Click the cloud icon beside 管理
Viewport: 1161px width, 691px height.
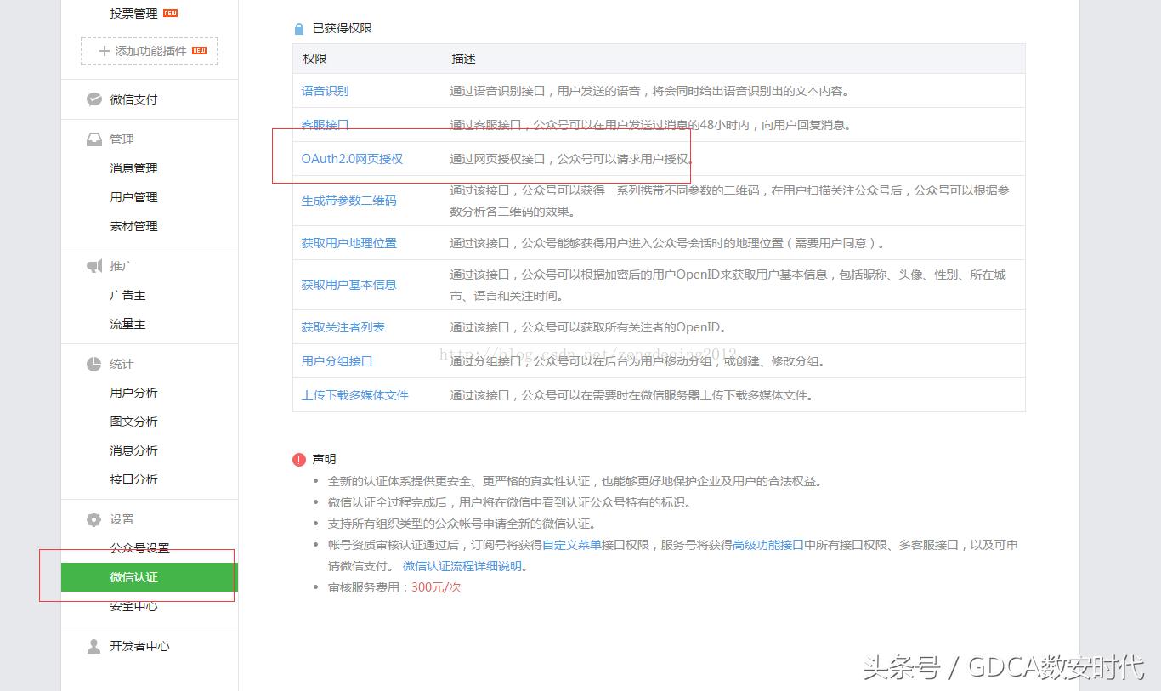pos(94,139)
